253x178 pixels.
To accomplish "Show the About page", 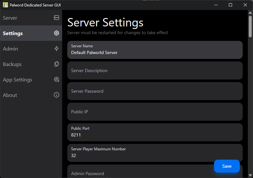I will (10, 95).
